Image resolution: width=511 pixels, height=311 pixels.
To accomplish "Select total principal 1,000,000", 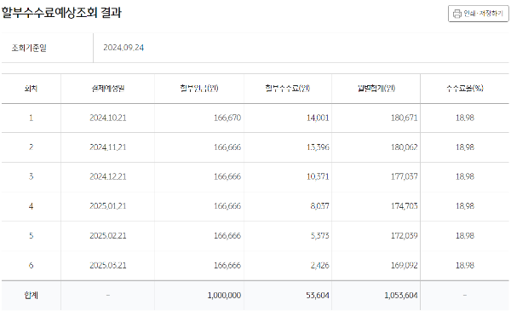I will coord(224,296).
